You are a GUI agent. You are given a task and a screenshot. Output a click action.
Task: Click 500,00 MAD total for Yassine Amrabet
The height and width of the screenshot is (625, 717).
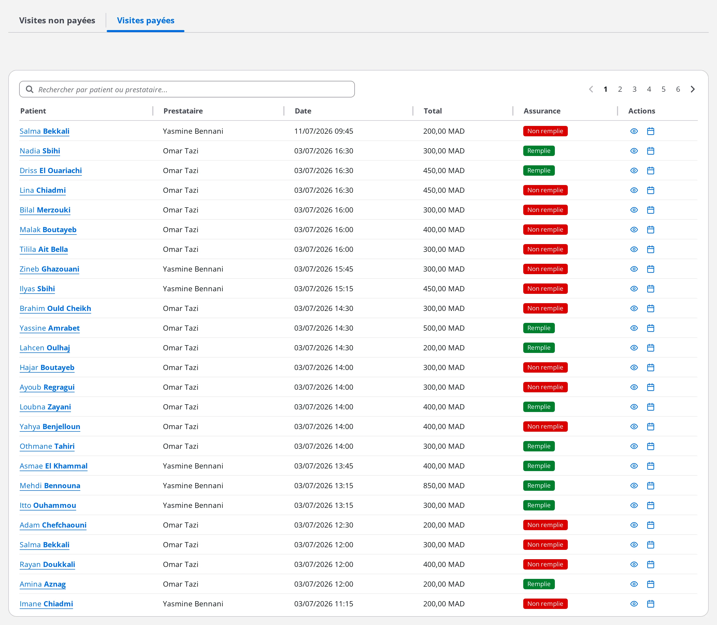(x=444, y=328)
